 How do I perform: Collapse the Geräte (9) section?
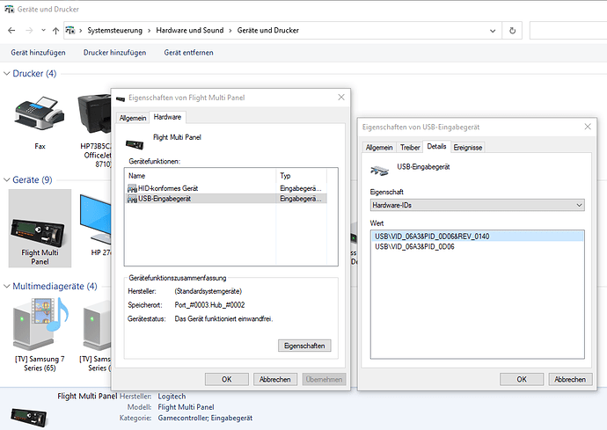(x=7, y=179)
